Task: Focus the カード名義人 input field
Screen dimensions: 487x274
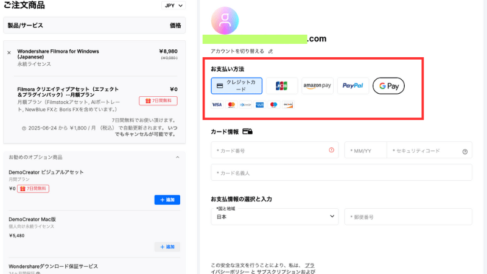Action: tap(342, 172)
